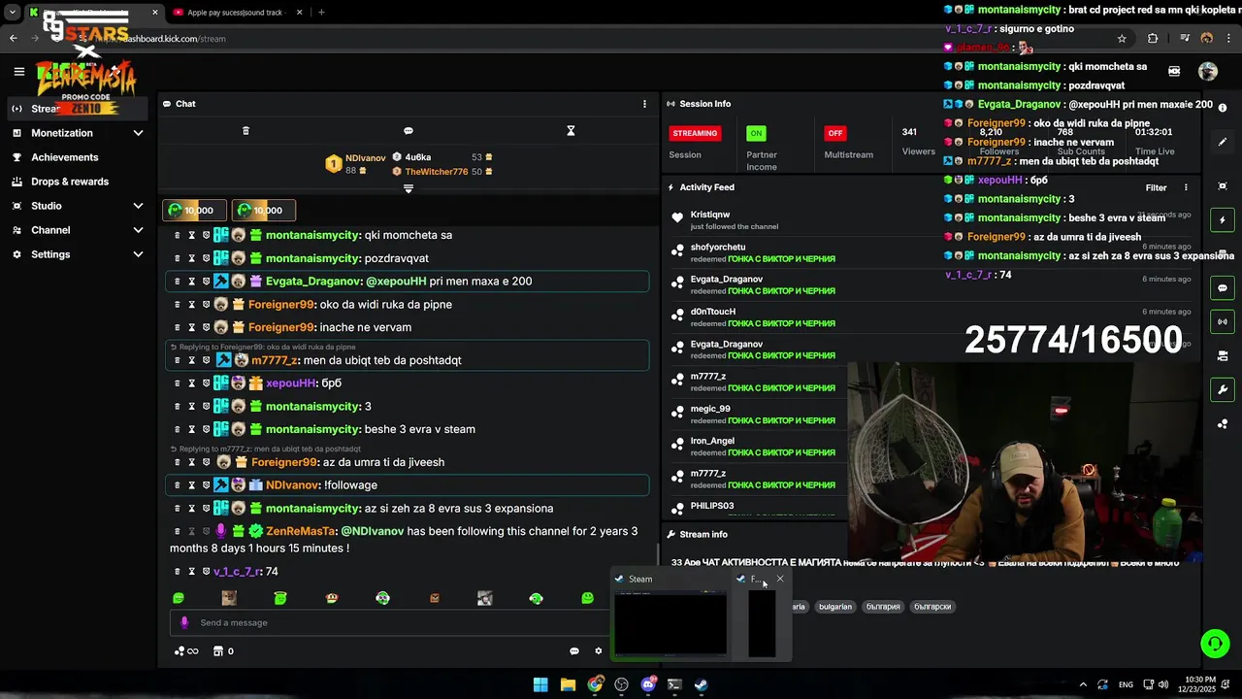
Task: Open the hamburger sidebar menu
Action: pyautogui.click(x=18, y=71)
